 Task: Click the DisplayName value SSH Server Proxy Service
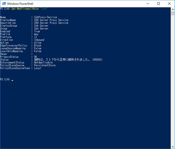click(51, 20)
